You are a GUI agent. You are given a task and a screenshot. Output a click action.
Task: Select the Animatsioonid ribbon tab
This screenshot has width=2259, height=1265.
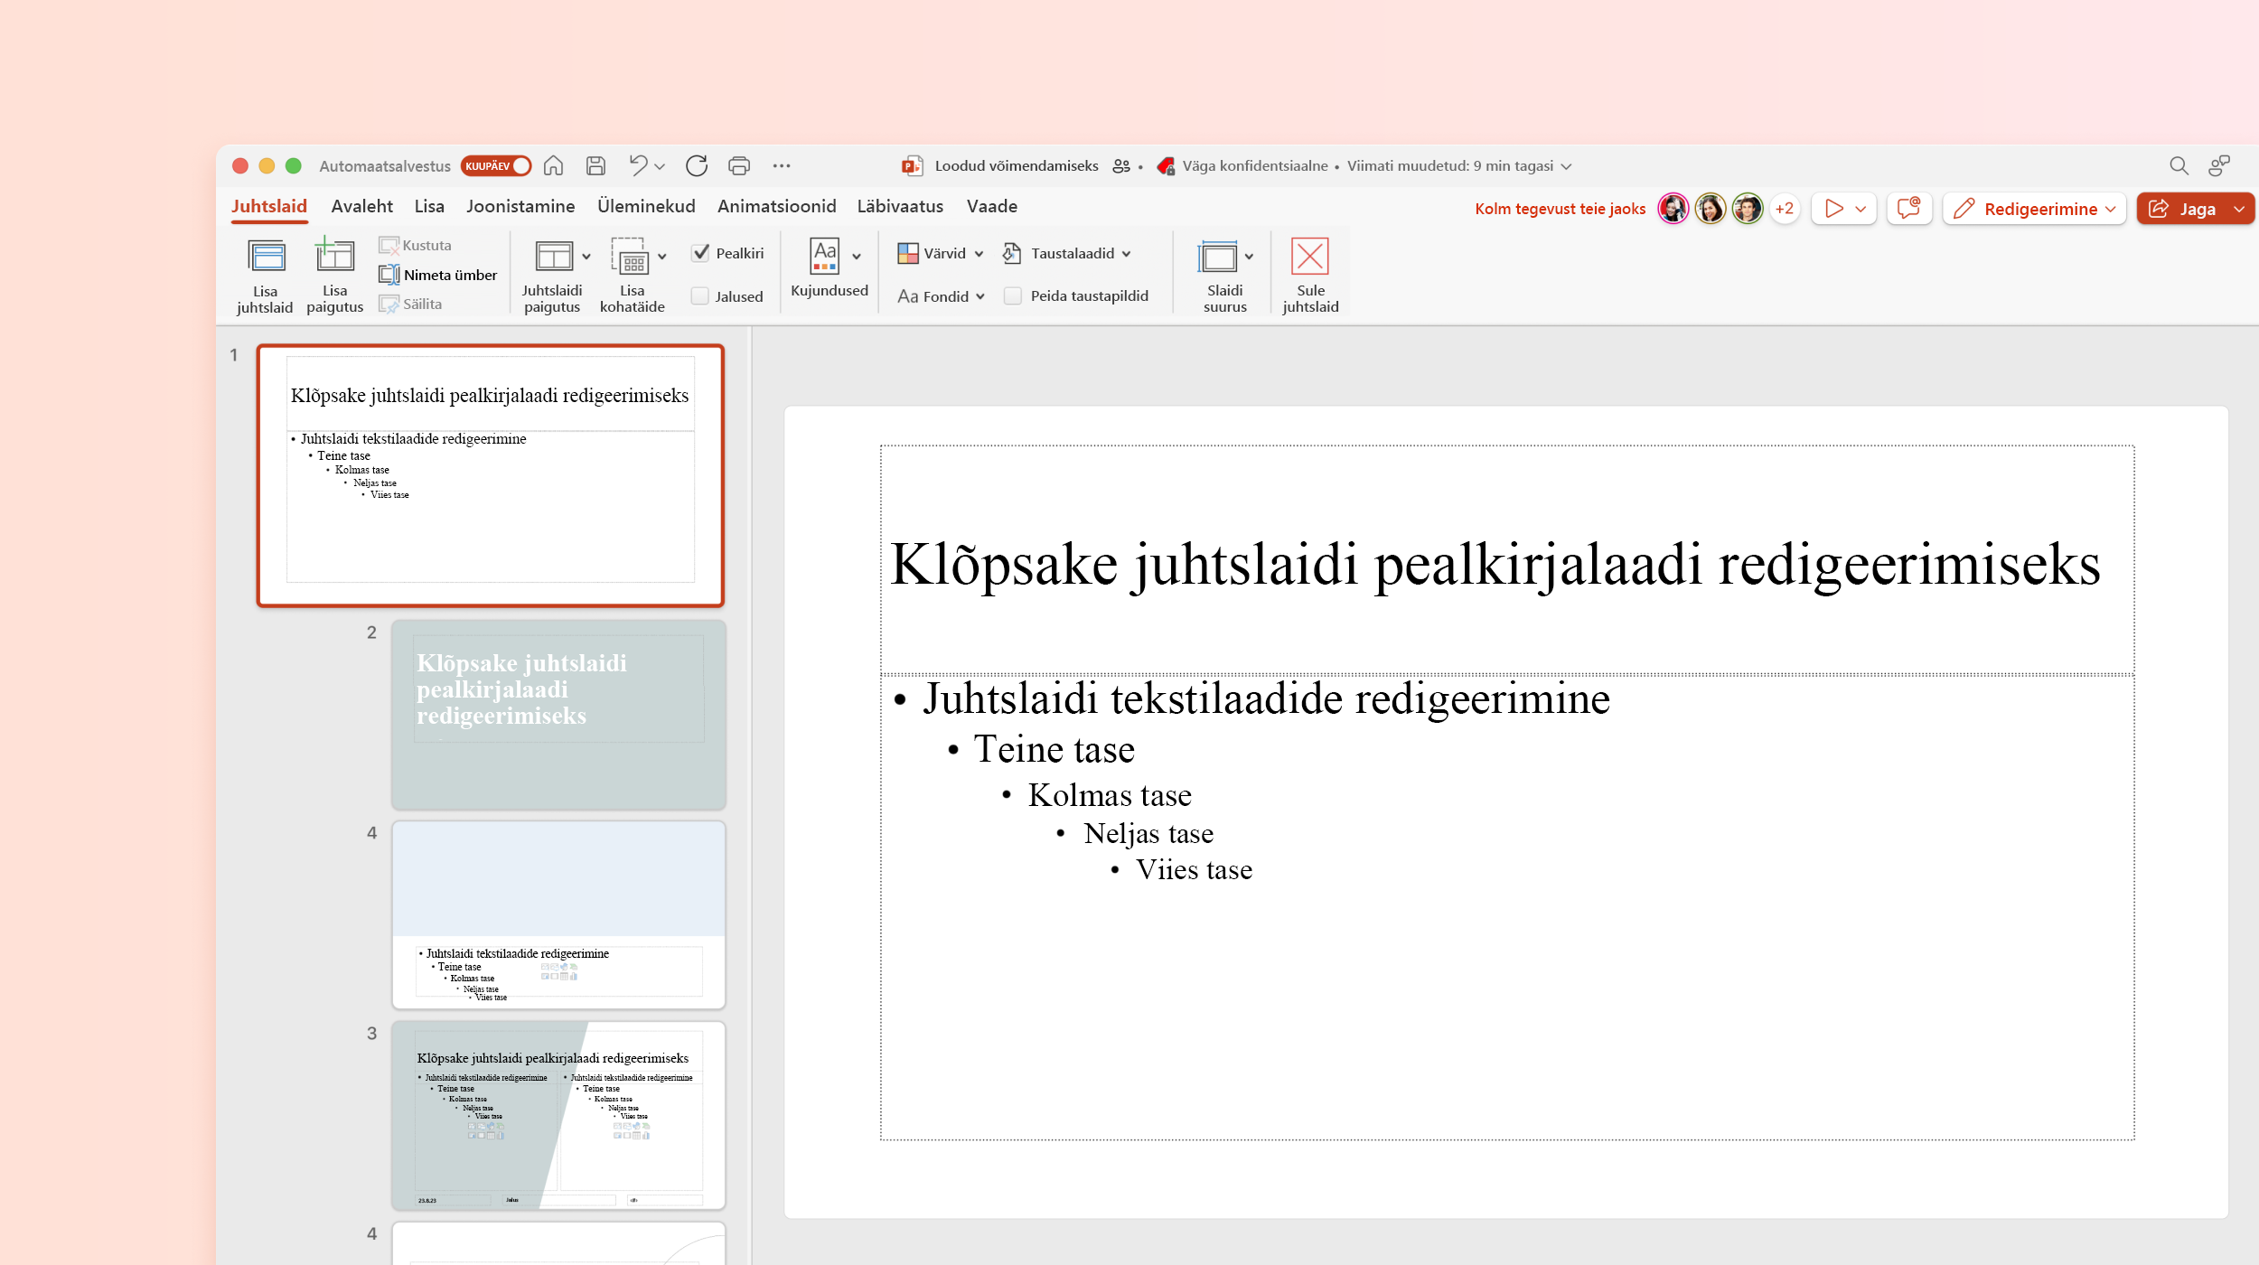777,206
